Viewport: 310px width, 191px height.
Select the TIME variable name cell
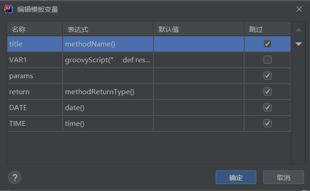pyautogui.click(x=34, y=124)
